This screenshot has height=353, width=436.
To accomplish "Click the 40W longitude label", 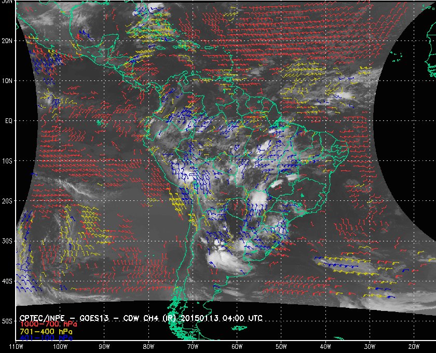I will click(325, 347).
